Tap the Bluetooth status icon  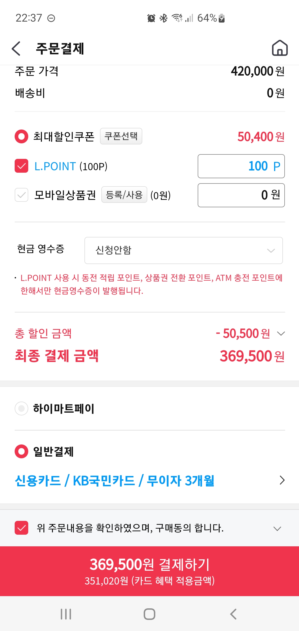pos(164,18)
